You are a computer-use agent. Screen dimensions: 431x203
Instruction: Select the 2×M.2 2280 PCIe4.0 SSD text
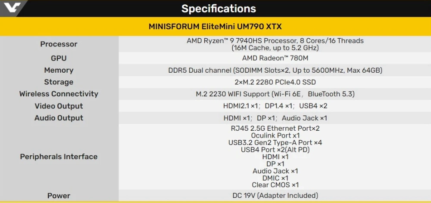[275, 82]
